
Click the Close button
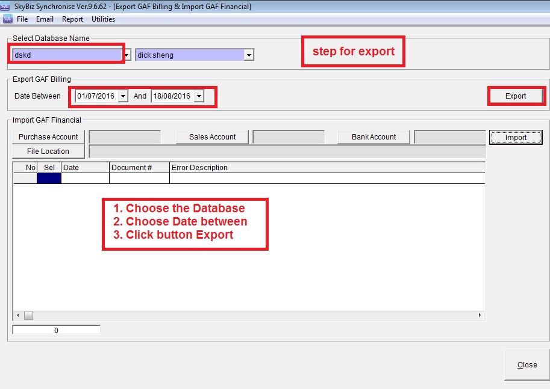[527, 365]
